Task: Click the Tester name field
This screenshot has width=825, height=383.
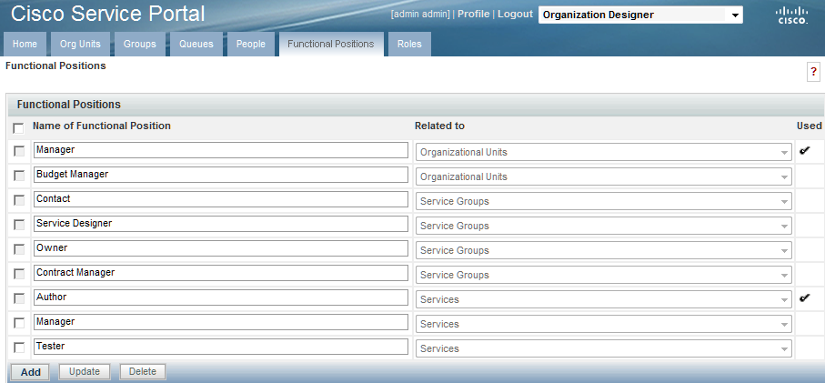Action: click(221, 347)
